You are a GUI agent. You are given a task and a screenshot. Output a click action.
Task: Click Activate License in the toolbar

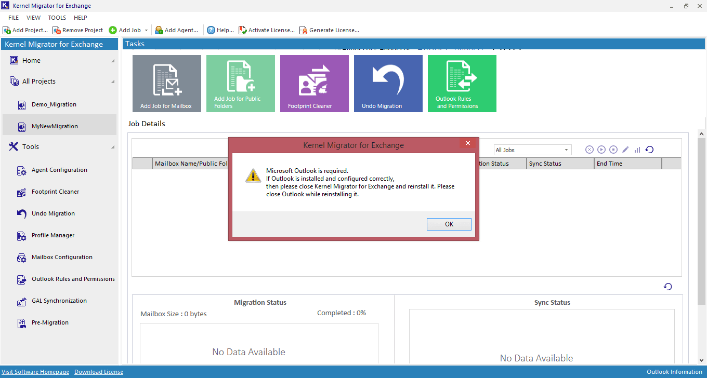point(267,30)
